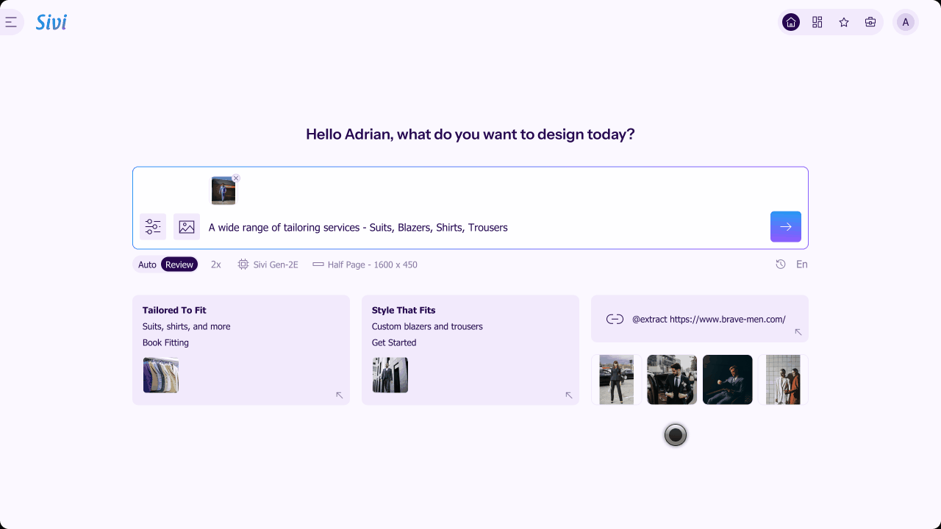Viewport: 941px width, 529px height.
Task: Submit the prompt with the arrow button
Action: [x=786, y=226]
